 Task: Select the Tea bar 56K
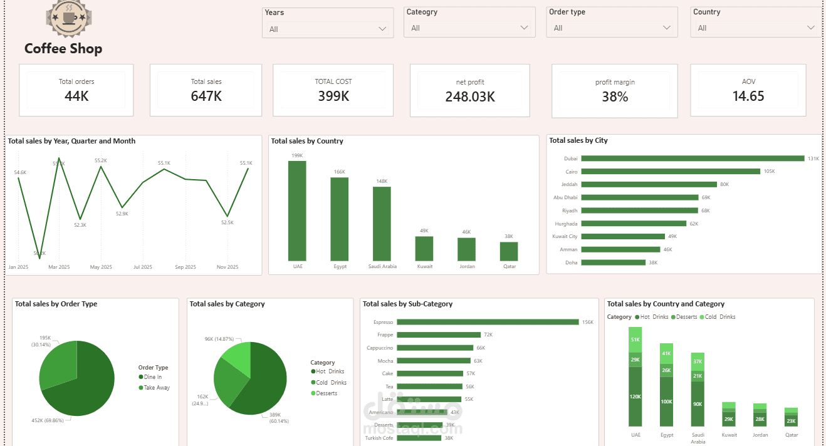click(429, 386)
